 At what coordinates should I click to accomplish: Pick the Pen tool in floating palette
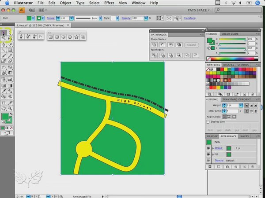pos(22,37)
